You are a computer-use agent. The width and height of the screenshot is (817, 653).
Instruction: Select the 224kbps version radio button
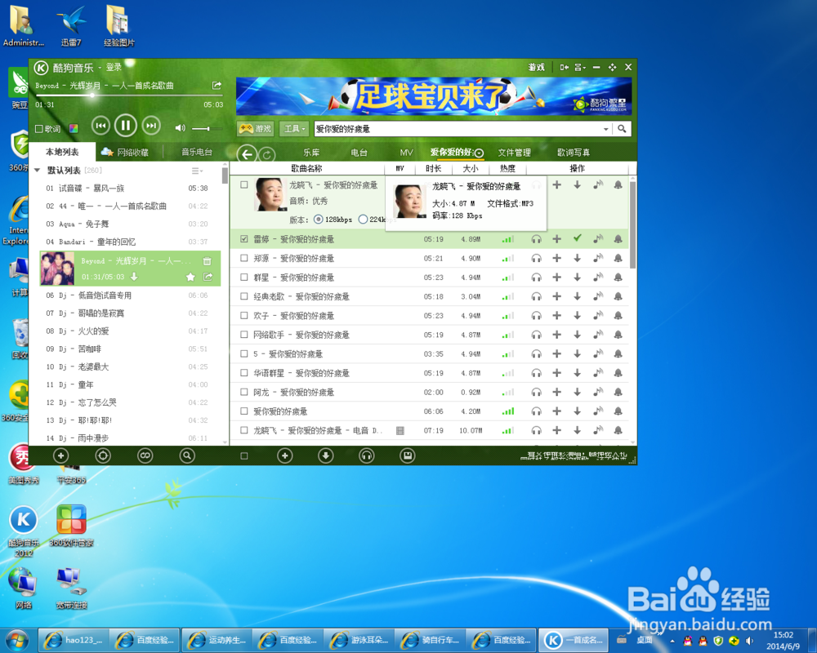coord(364,220)
